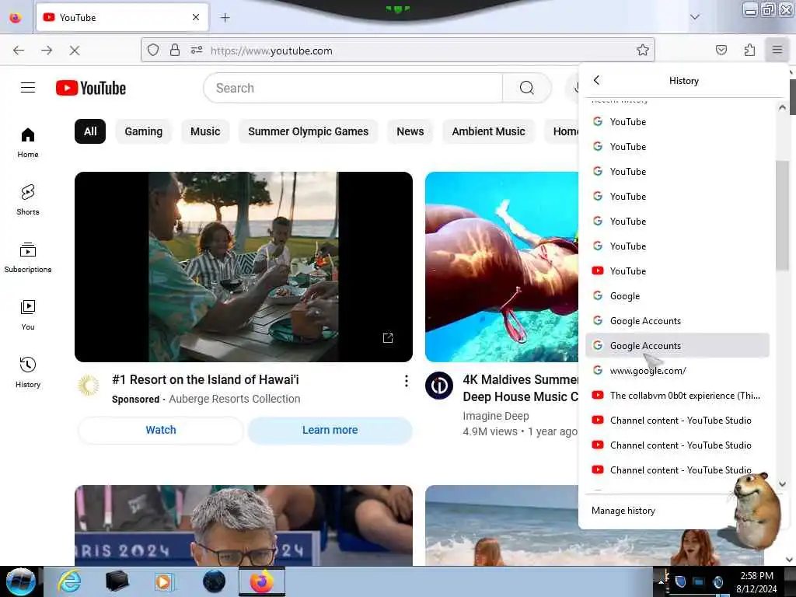The height and width of the screenshot is (597, 796).
Task: Open History in YouTube sidebar
Action: pyautogui.click(x=28, y=372)
